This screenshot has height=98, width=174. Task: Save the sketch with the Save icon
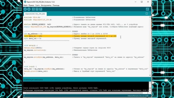[41, 9]
